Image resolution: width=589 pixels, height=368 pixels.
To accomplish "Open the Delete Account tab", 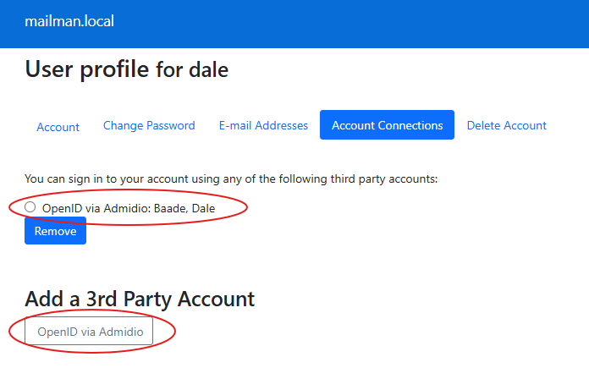I will coord(506,125).
